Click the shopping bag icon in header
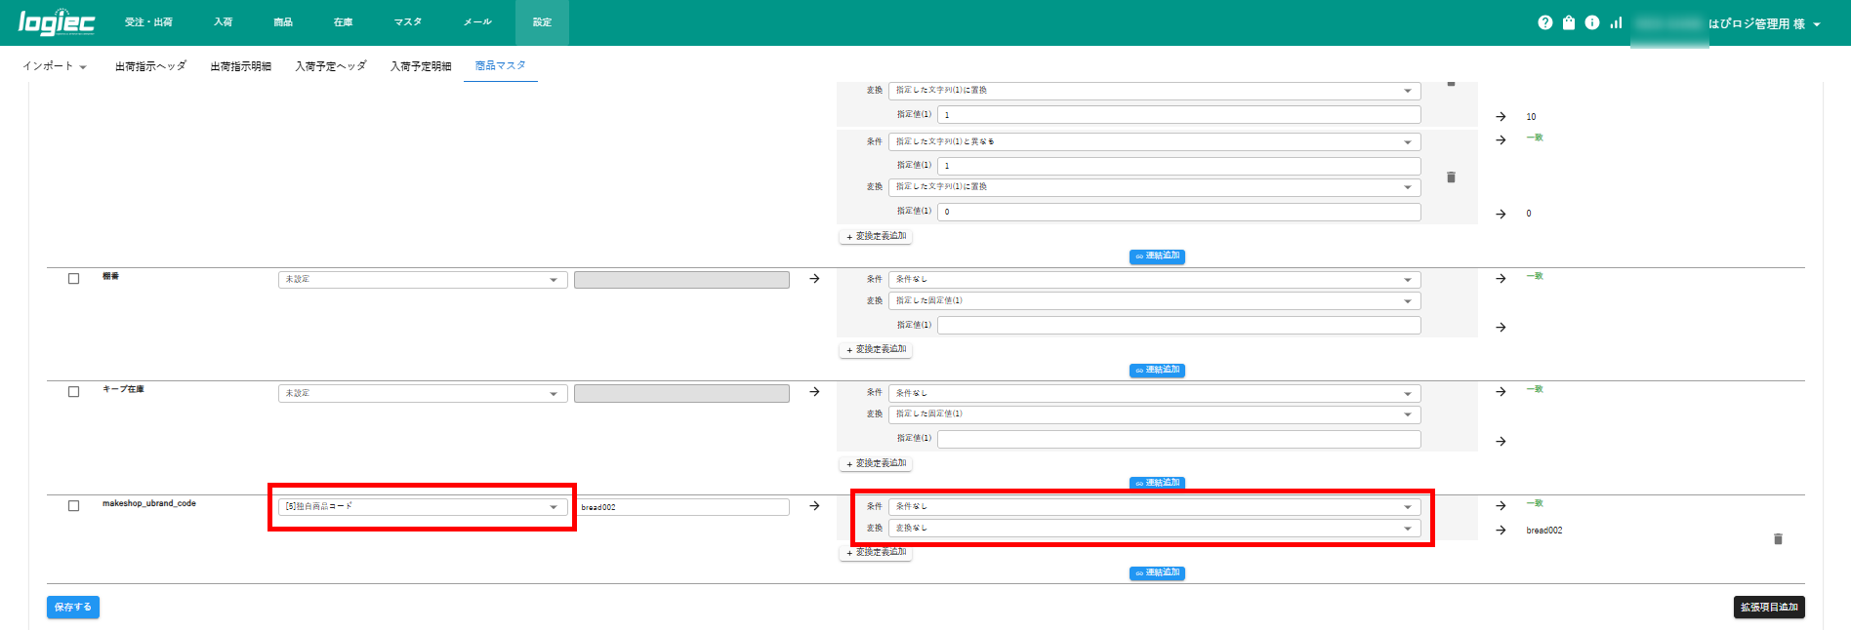The image size is (1851, 630). 1569,22
